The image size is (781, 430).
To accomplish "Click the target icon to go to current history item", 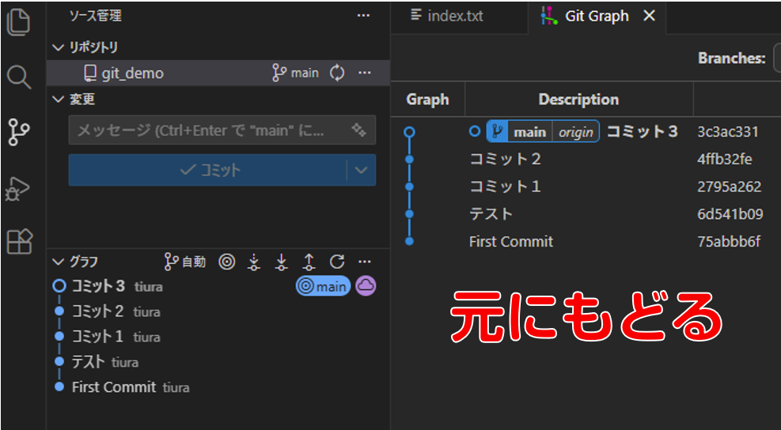I will (x=226, y=262).
